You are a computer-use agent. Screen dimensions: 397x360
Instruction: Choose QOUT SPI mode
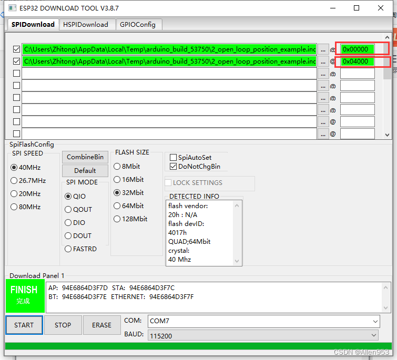(x=78, y=210)
